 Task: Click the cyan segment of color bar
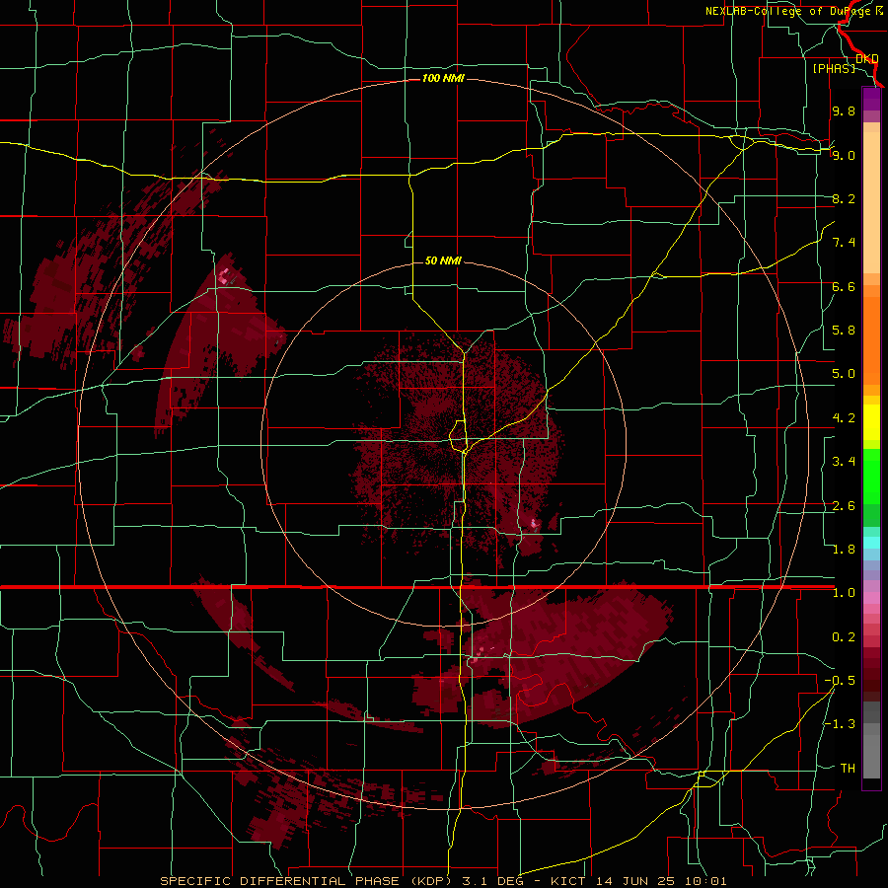[871, 543]
